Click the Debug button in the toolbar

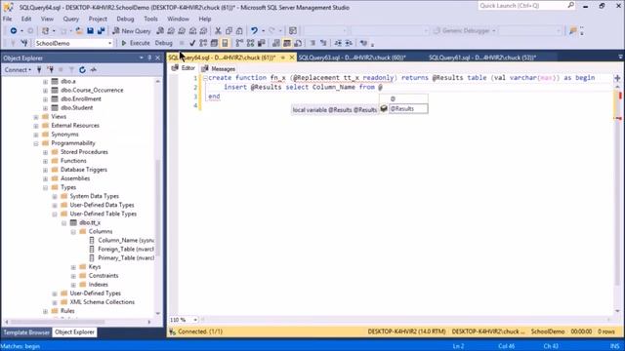(163, 43)
